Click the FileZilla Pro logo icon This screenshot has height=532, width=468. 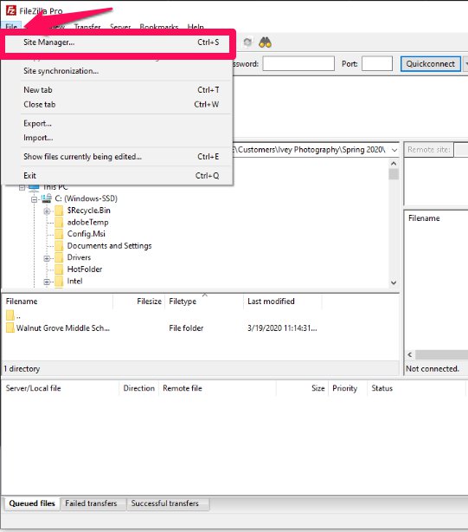click(11, 10)
